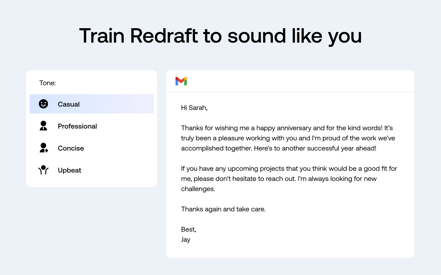Click the Concise person-with-arrow icon
This screenshot has height=275, width=441.
pyautogui.click(x=43, y=148)
